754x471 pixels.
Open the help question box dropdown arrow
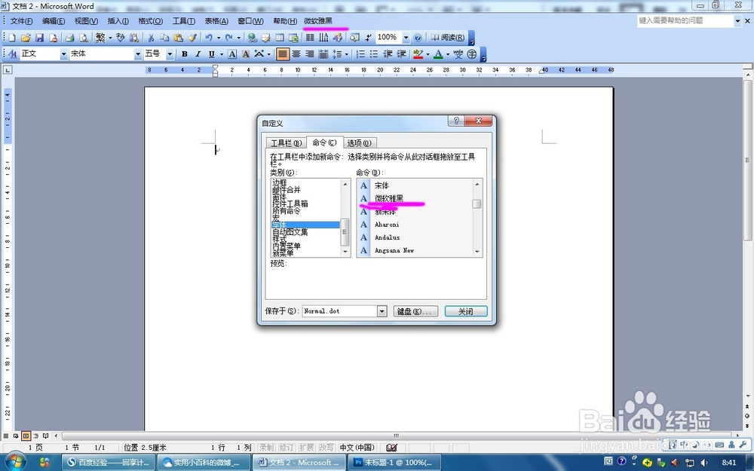pos(737,20)
